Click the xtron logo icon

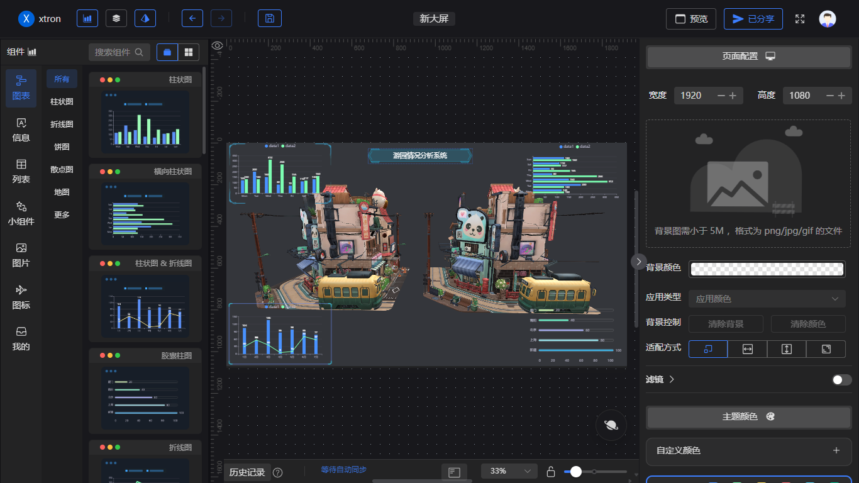[x=26, y=19]
